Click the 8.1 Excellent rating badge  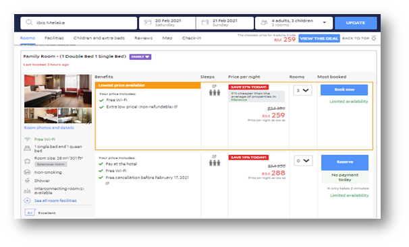point(30,213)
